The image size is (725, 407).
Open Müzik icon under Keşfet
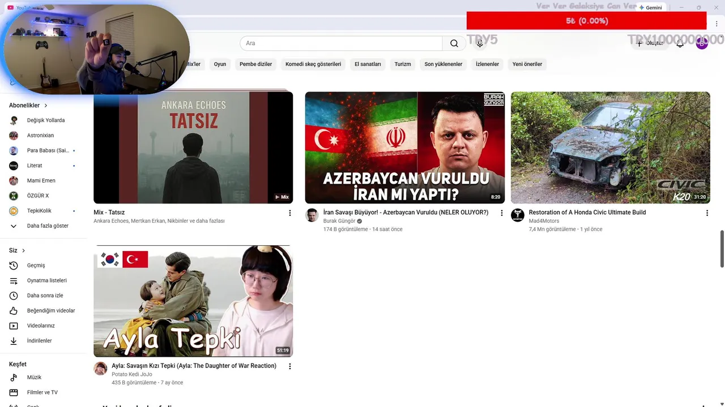pyautogui.click(x=14, y=378)
